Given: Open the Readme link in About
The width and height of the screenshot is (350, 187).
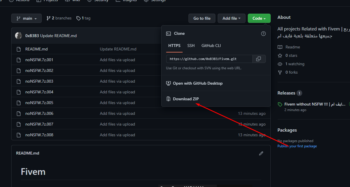Looking at the screenshot, I should click(293, 47).
